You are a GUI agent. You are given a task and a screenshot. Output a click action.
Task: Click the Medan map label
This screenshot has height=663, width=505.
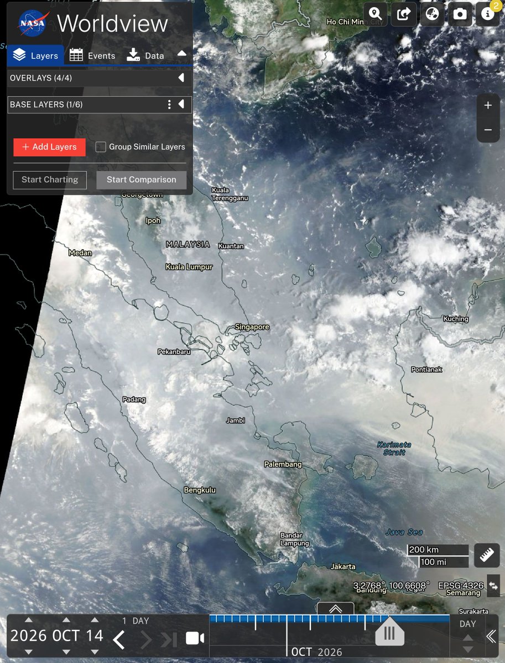click(x=80, y=253)
